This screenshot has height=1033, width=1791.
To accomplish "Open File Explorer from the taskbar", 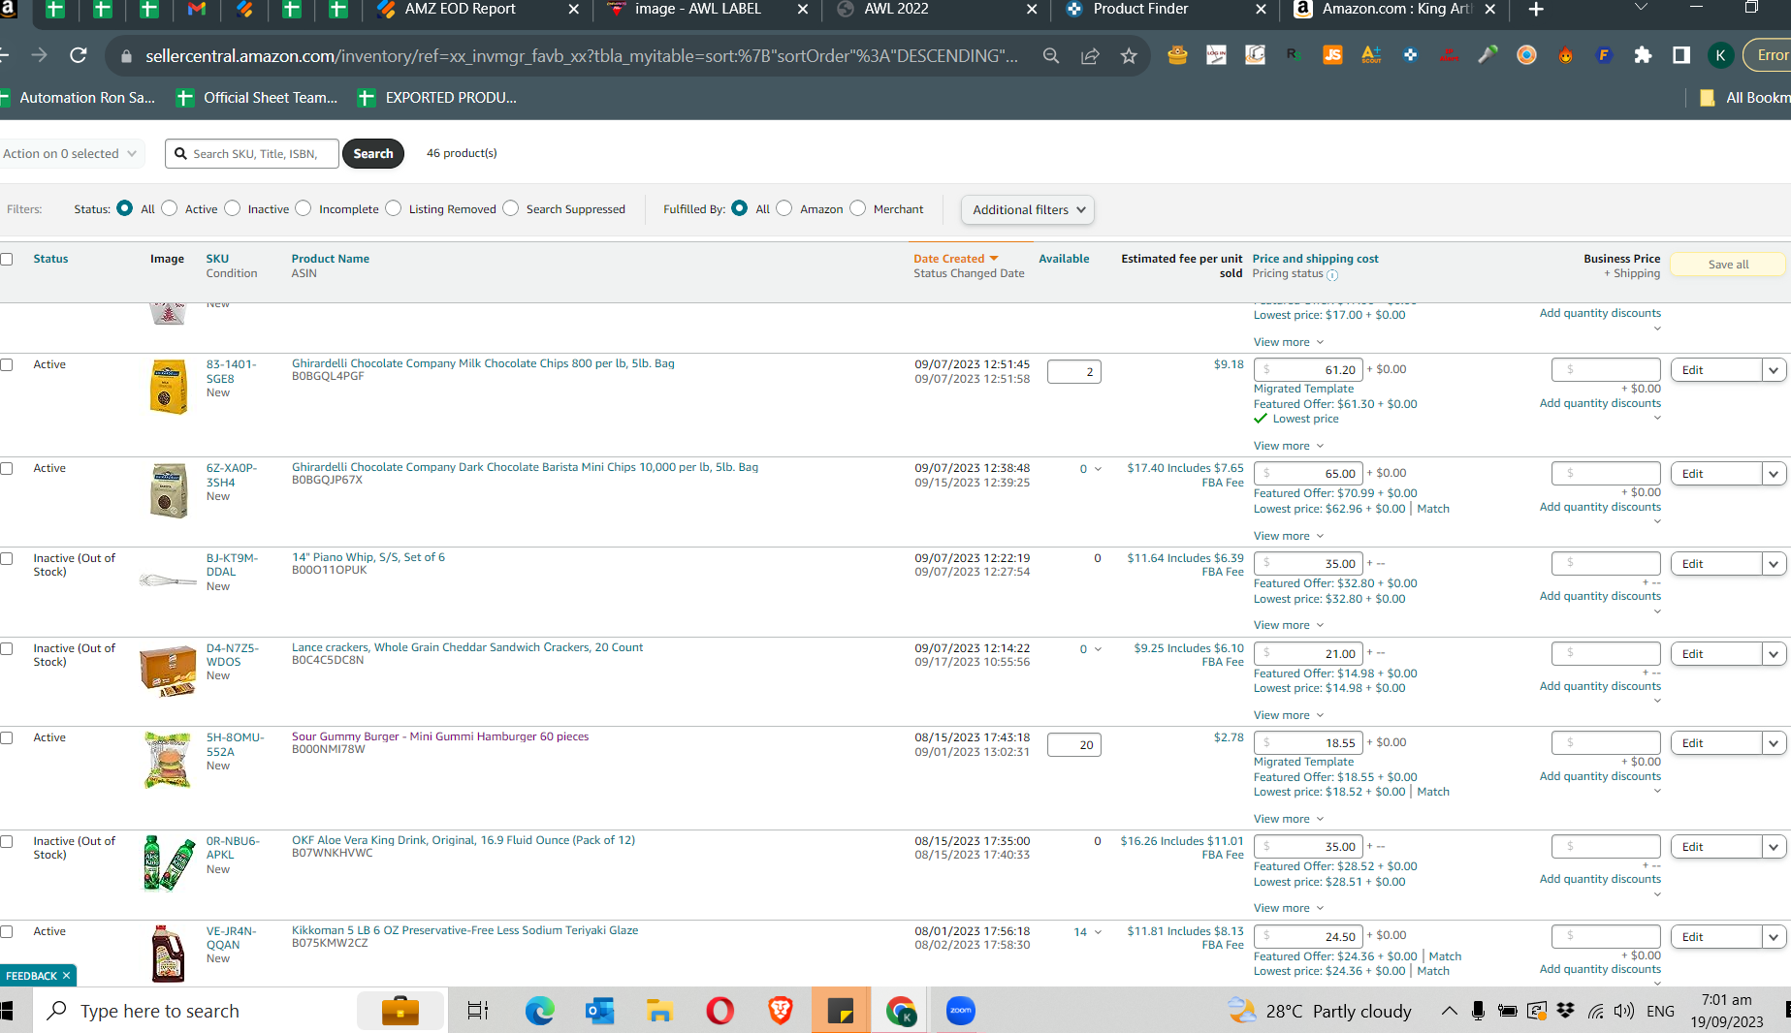I will click(x=660, y=1011).
